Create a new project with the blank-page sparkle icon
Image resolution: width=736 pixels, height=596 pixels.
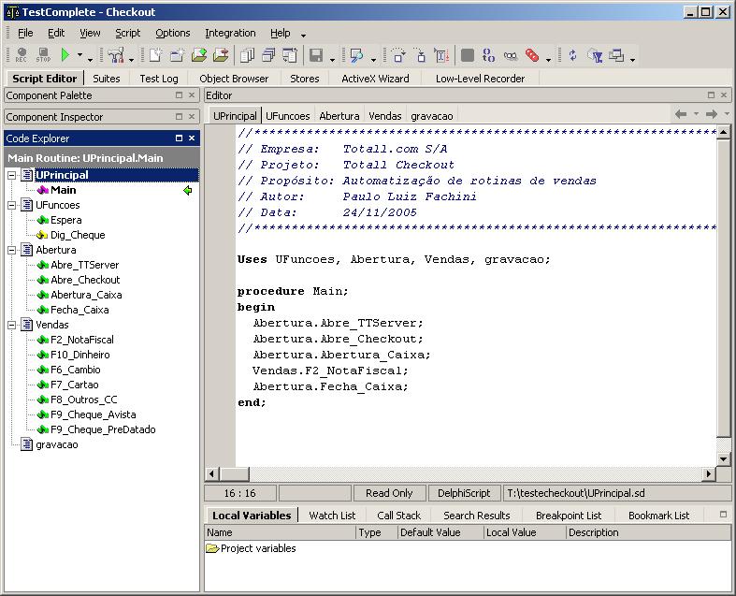(x=155, y=55)
